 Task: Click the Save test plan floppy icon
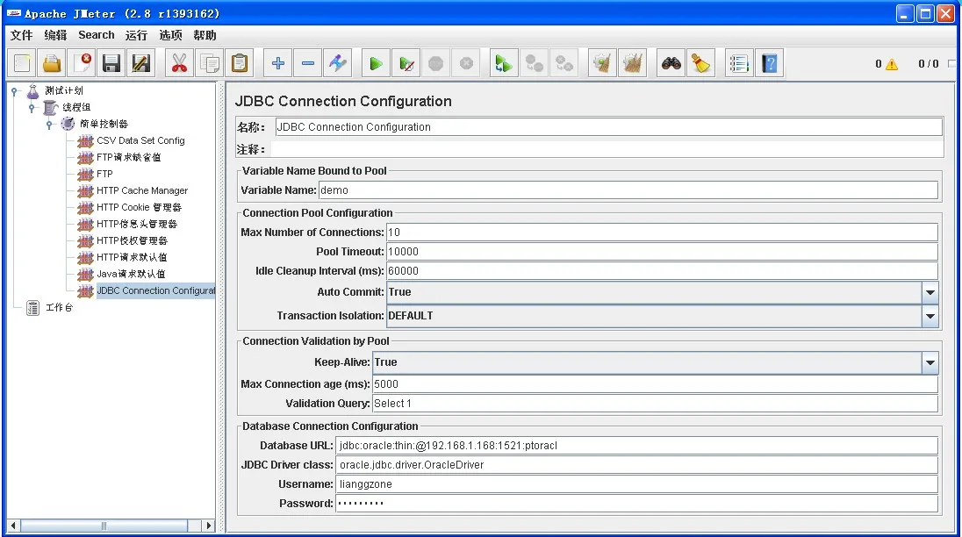[111, 63]
